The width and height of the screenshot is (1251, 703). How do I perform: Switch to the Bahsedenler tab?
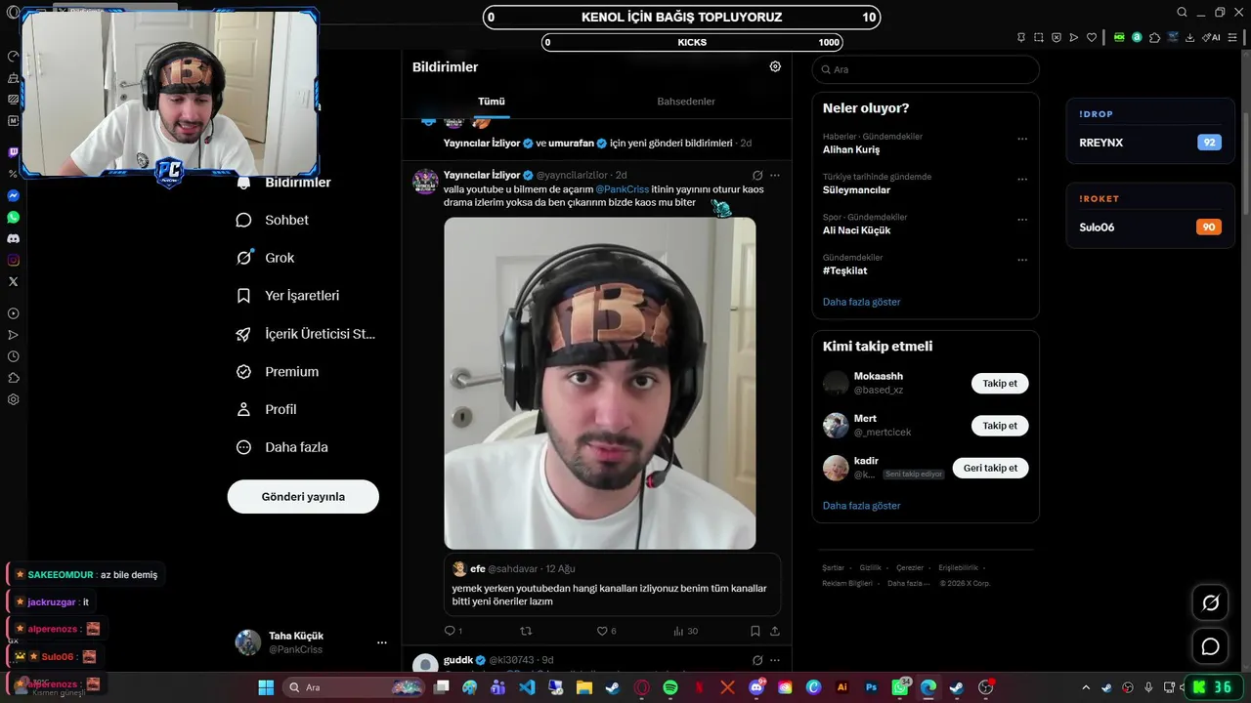pos(686,102)
